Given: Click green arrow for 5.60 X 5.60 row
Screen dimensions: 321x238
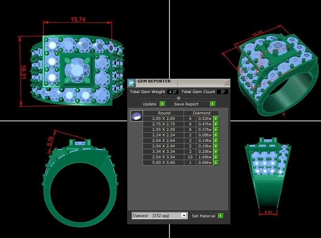Looking at the screenshot, I should (216, 163).
